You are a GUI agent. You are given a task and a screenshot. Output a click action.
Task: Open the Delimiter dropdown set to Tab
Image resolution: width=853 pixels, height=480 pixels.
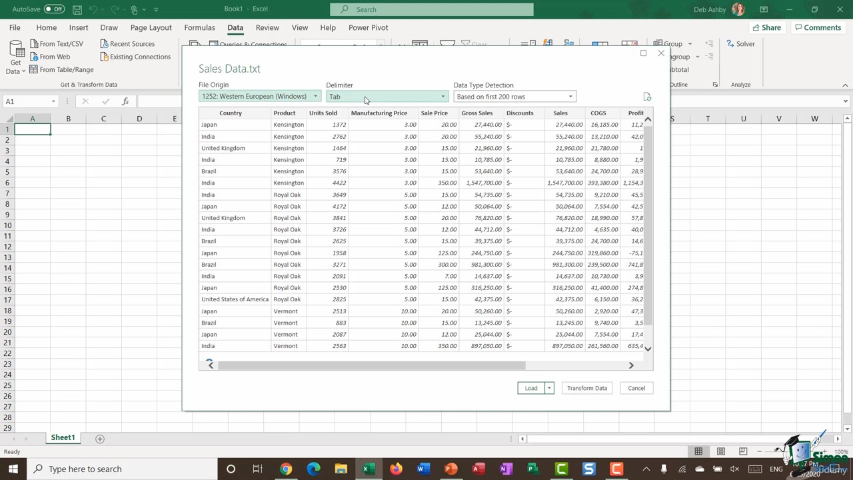[387, 97]
